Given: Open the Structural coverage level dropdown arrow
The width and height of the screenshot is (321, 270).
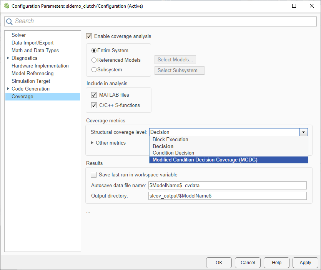Looking at the screenshot, I should point(304,132).
